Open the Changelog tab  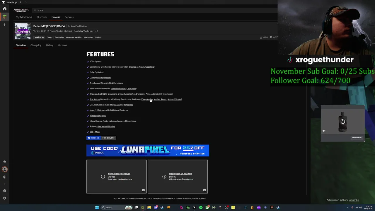(x=36, y=45)
